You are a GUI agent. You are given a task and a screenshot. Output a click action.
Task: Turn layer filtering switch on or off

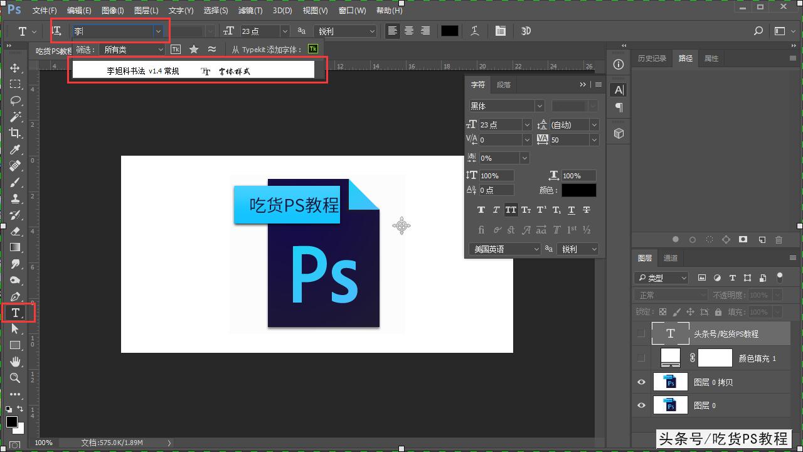tap(780, 277)
